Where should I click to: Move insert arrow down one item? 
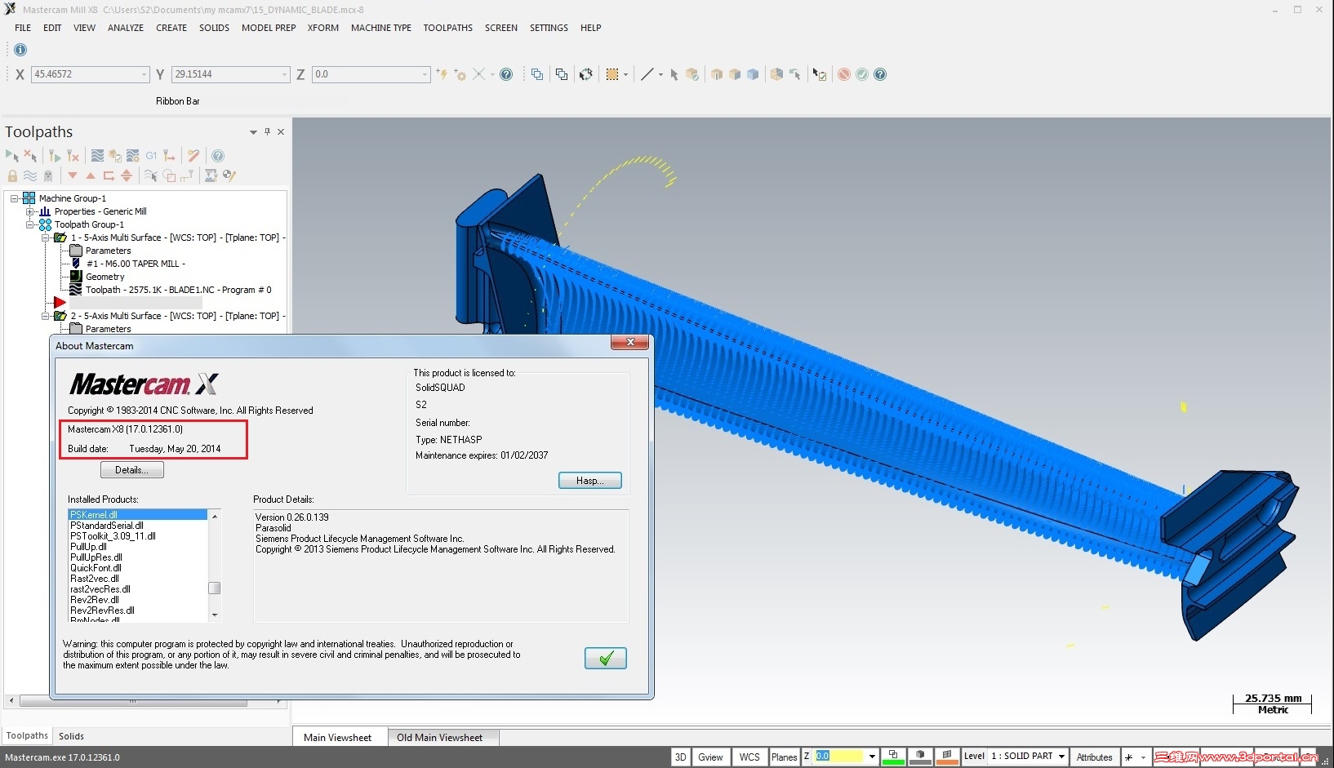[x=73, y=175]
